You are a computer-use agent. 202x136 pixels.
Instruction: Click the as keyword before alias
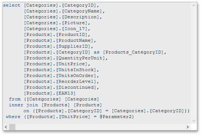click(97, 52)
